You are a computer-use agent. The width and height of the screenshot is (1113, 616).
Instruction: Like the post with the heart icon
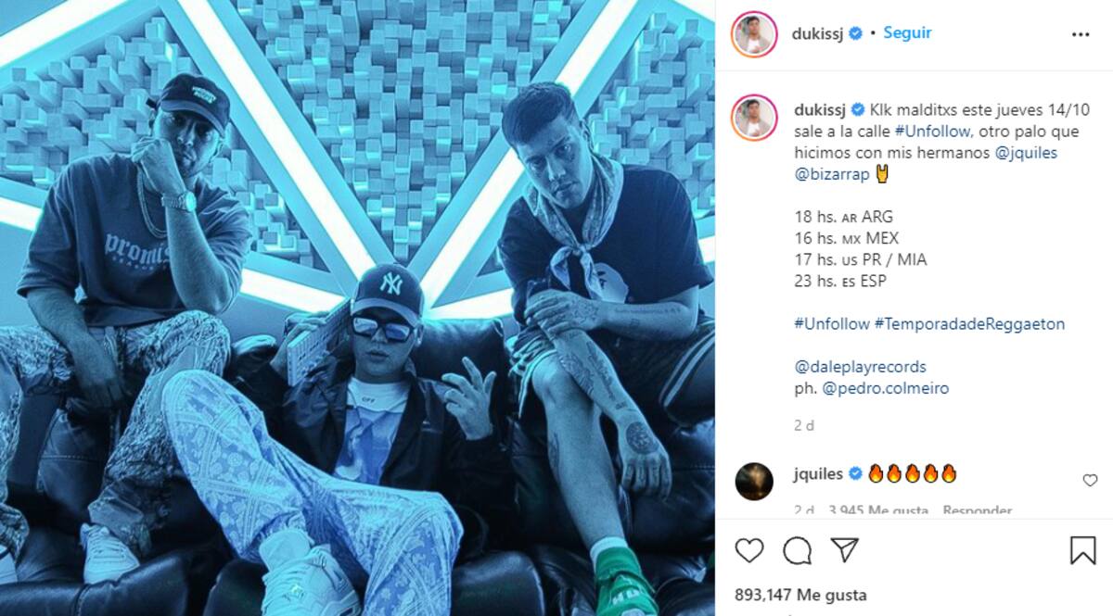point(749,550)
